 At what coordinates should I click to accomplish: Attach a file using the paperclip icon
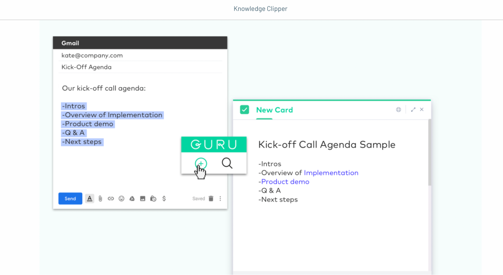(x=100, y=199)
